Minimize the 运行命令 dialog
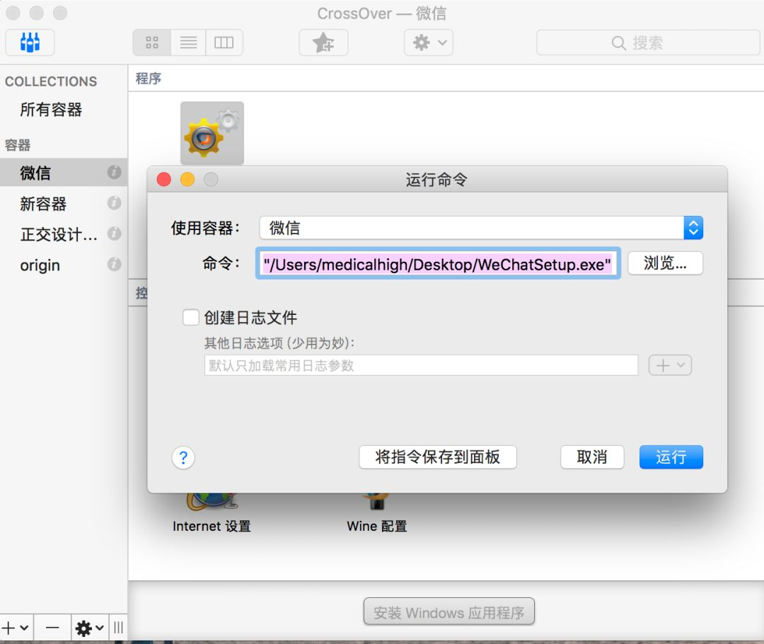764x644 pixels. pyautogui.click(x=187, y=180)
